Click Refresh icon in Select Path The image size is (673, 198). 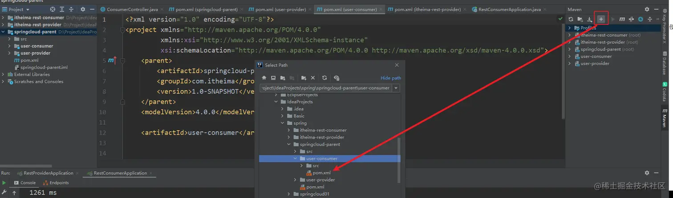324,78
